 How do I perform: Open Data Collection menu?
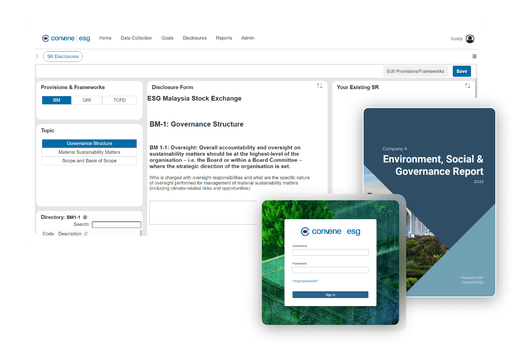coord(136,38)
